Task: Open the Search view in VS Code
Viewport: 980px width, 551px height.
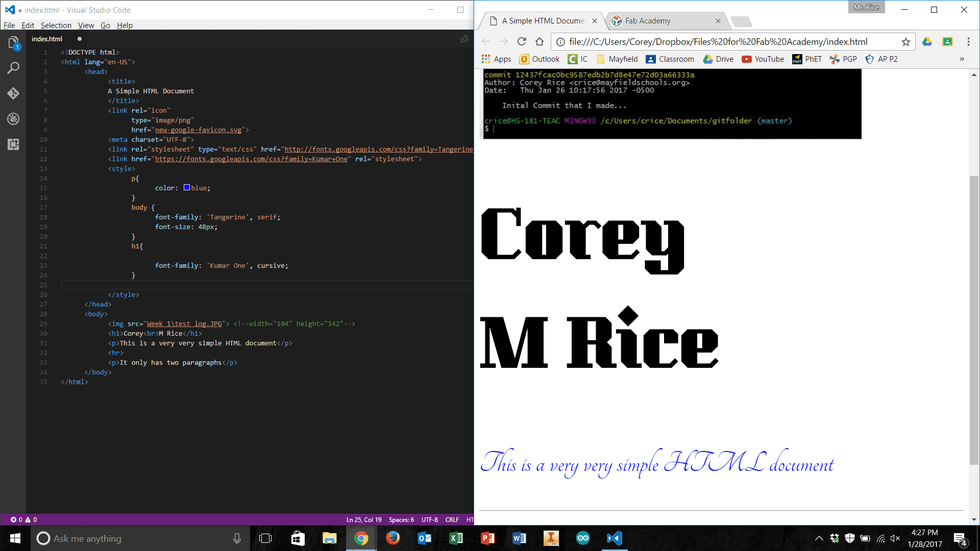Action: [13, 68]
